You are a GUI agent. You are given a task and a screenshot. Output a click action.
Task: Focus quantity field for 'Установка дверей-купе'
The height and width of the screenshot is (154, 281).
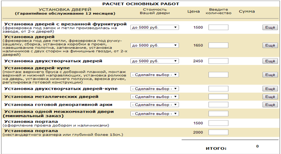[218, 75]
